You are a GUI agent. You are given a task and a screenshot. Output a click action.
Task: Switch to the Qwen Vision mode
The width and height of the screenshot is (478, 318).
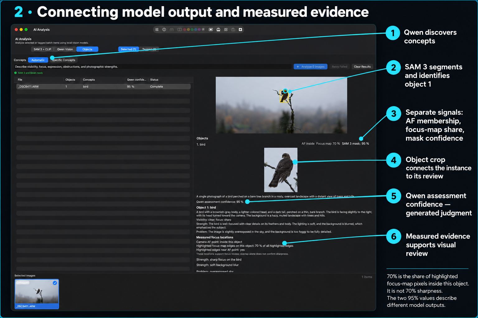(x=65, y=49)
